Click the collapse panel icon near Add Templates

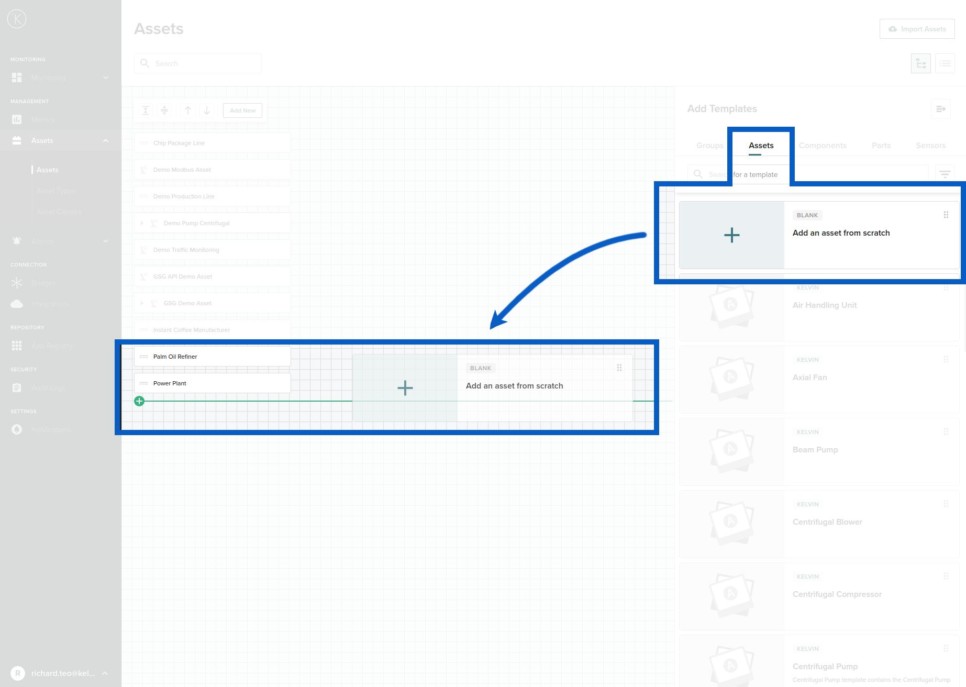[x=940, y=109]
